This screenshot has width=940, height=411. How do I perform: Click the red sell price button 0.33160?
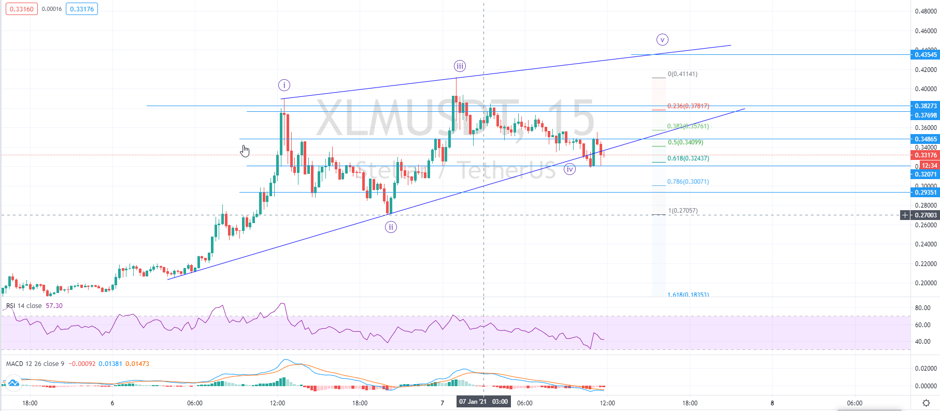click(22, 9)
